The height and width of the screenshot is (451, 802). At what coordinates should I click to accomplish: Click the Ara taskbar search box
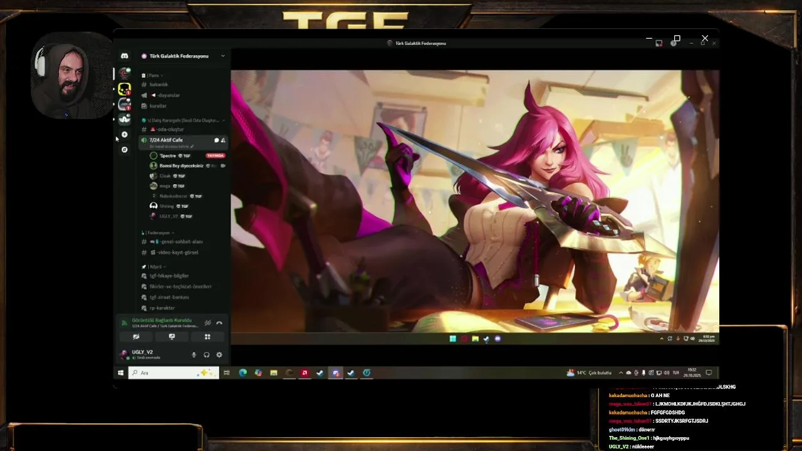click(173, 373)
